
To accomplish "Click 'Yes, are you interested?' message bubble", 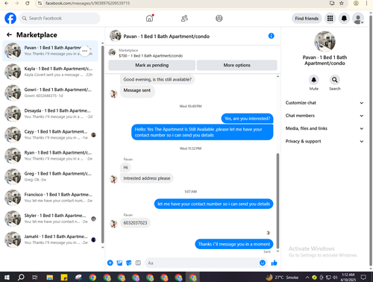I will point(247,119).
